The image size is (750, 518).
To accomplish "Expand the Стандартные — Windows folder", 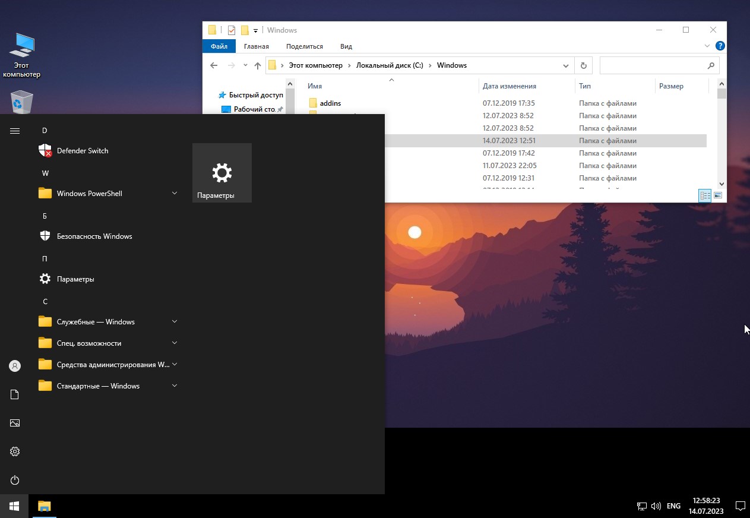I will click(175, 386).
